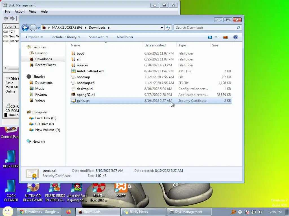Click the Security Certificate file row icon
Image resolution: width=289 pixels, height=216 pixels.
click(73, 101)
